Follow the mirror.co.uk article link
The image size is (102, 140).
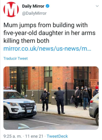[47, 49]
